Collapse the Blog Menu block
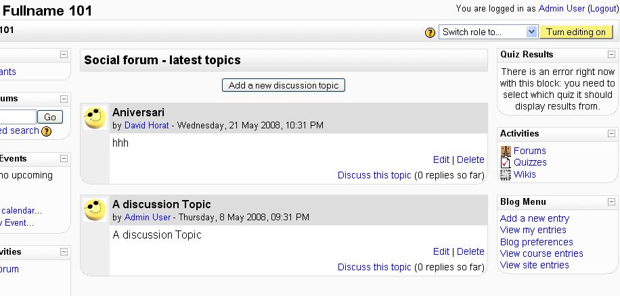 [x=611, y=202]
